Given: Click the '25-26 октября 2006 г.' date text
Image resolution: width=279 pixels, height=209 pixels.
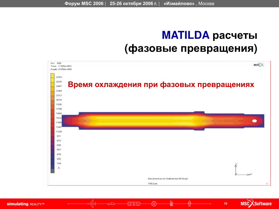Looking at the screenshot, I should 134,4.
